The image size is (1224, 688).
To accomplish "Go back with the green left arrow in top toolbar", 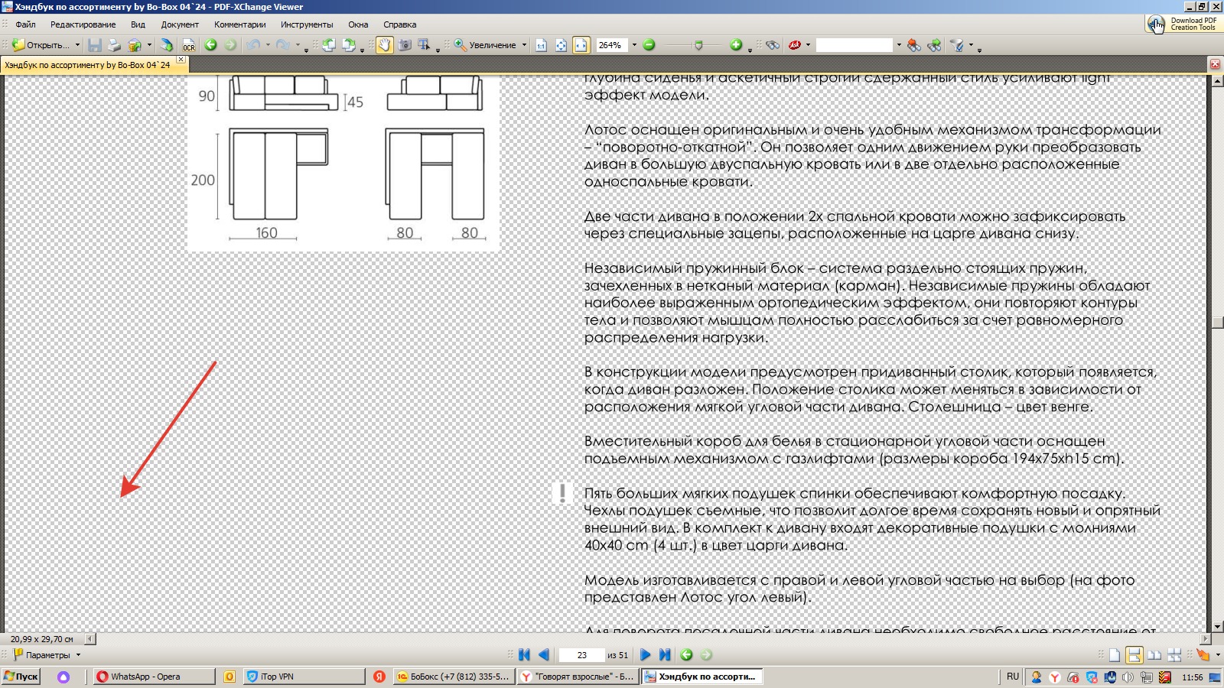I will click(210, 45).
